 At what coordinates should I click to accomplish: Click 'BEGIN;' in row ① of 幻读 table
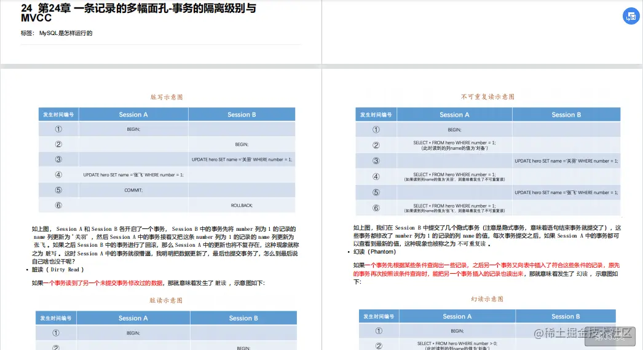[457, 331]
